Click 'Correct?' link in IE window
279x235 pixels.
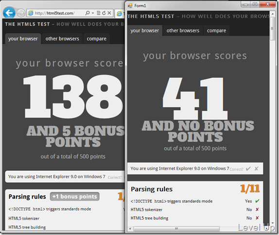tap(115, 177)
